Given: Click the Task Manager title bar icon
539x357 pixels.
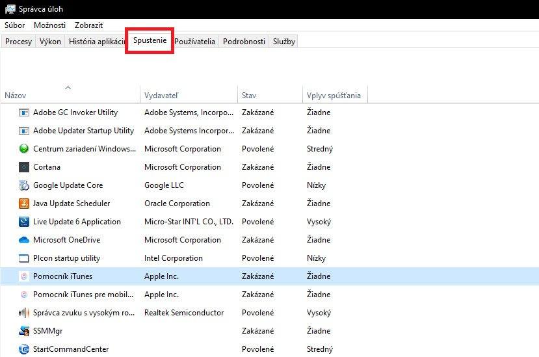Looking at the screenshot, I should [x=10, y=9].
